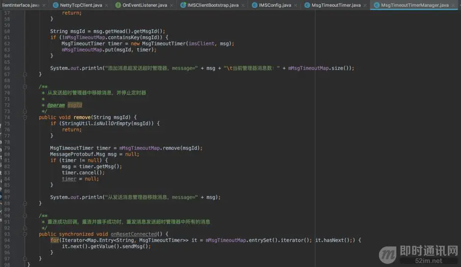This screenshot has height=267, width=461.
Task: Click line number 66 in the gutter
Action: point(7,68)
